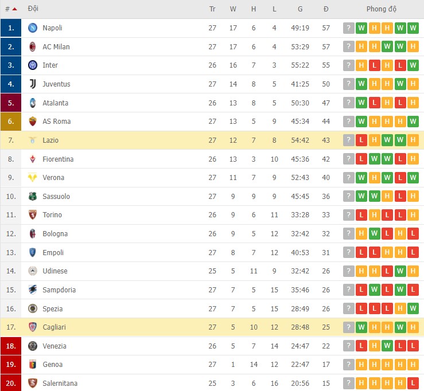Viewport: 424px width, 391px height.
Task: Sort standings by the Đ points column
Action: pos(326,9)
